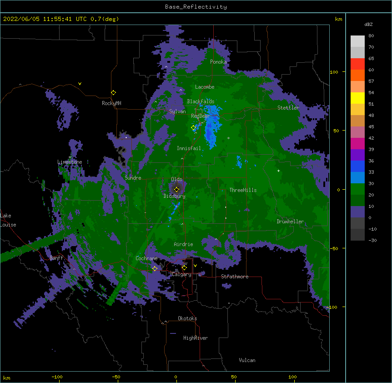
Task: Click the Lacombe city label
Action: (x=205, y=87)
